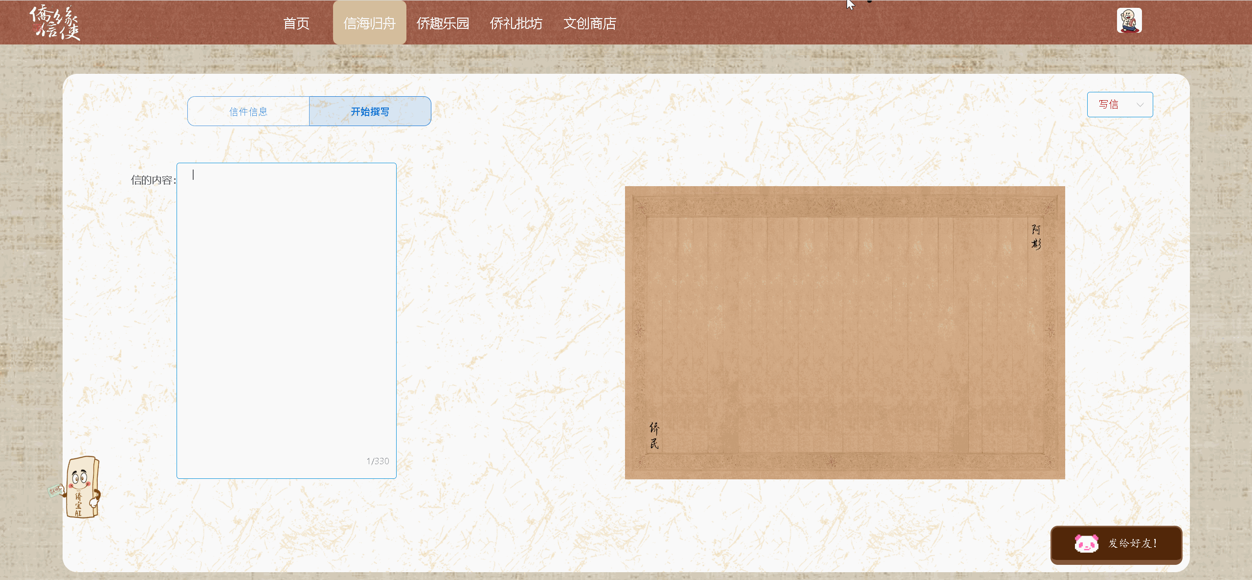This screenshot has height=580, width=1252.
Task: Select 首页 in the navigation bar
Action: tap(296, 22)
